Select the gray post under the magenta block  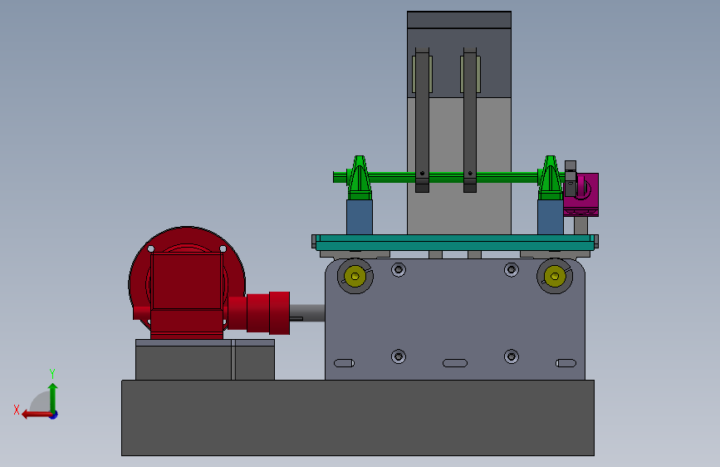[580, 226]
